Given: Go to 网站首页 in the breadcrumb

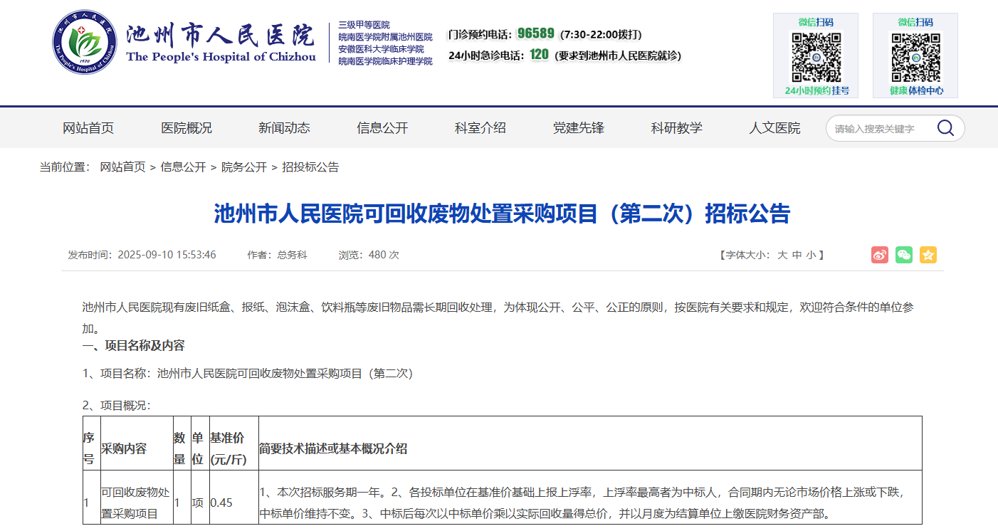Looking at the screenshot, I should click(122, 167).
